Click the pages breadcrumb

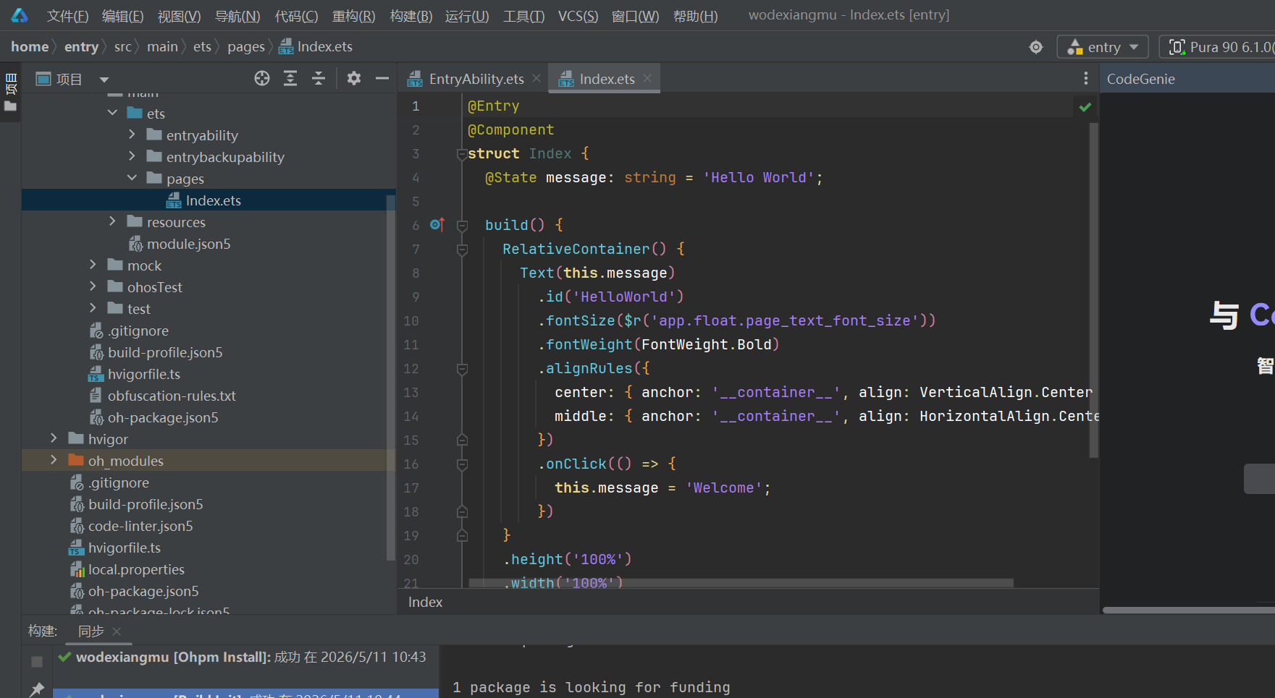246,46
